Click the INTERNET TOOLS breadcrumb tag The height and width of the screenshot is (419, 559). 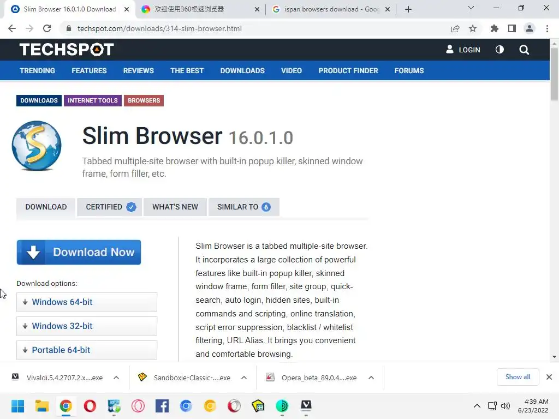tap(93, 100)
